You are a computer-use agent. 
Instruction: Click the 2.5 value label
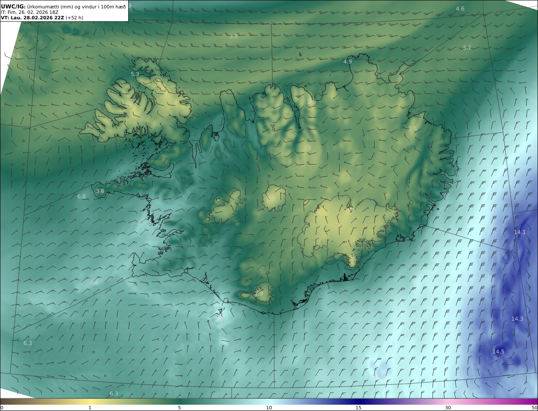pyautogui.click(x=413, y=129)
